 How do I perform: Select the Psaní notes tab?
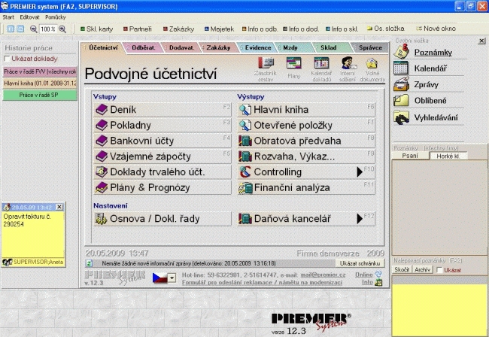[410, 156]
